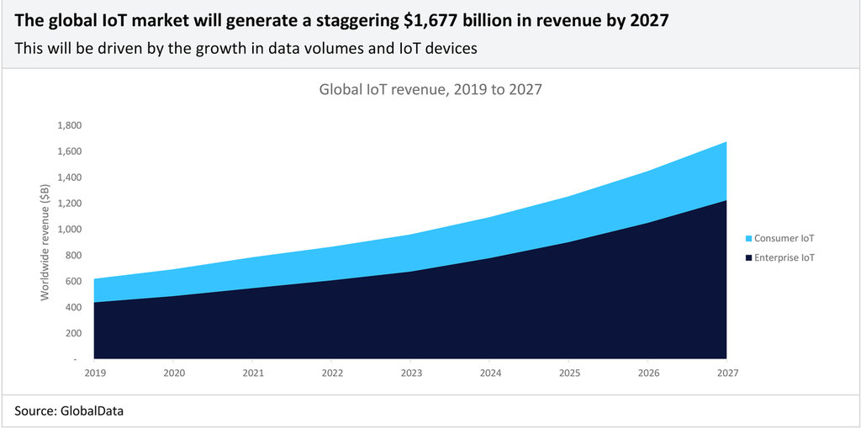Click the subtitle about data volumes growth

[246, 48]
